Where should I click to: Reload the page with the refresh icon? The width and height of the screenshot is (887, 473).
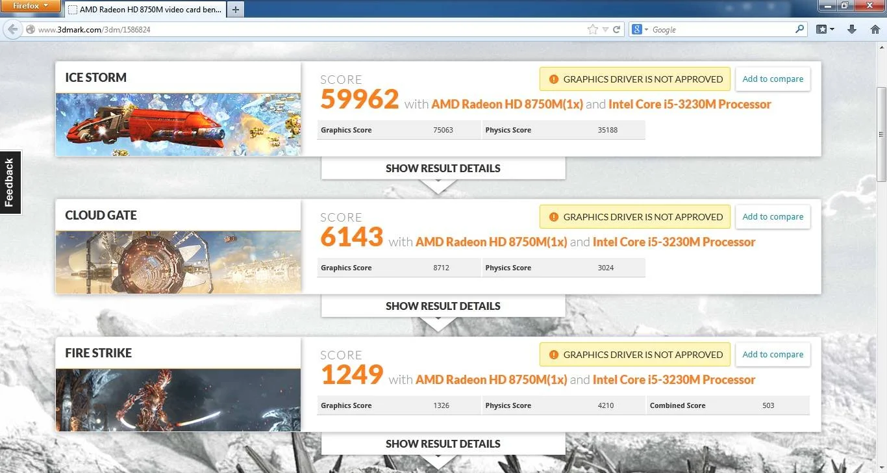(x=617, y=29)
